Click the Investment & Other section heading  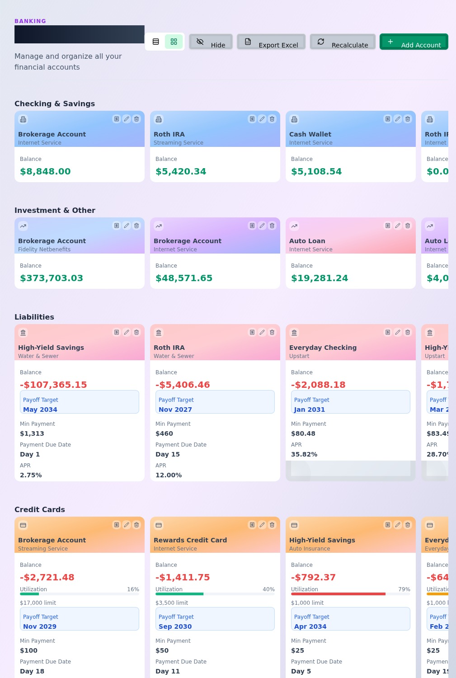coord(55,210)
